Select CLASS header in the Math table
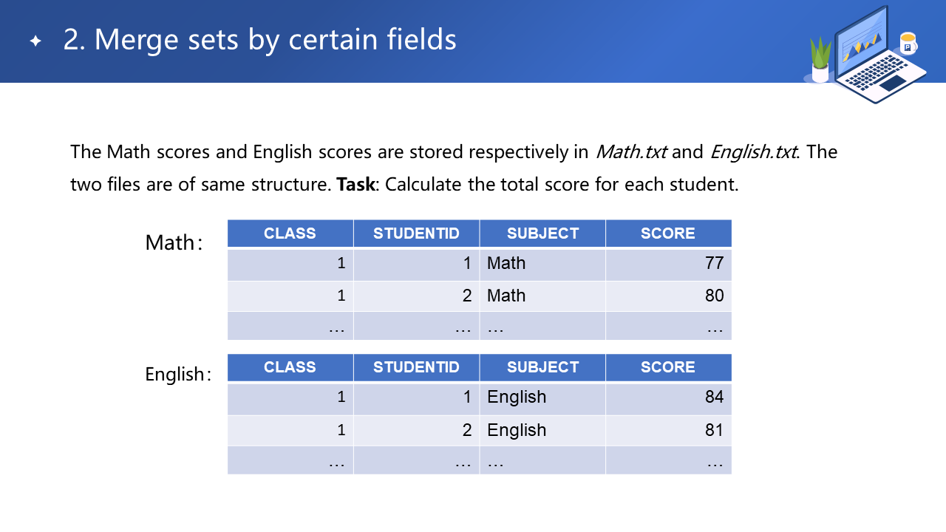The width and height of the screenshot is (946, 532). coord(290,233)
